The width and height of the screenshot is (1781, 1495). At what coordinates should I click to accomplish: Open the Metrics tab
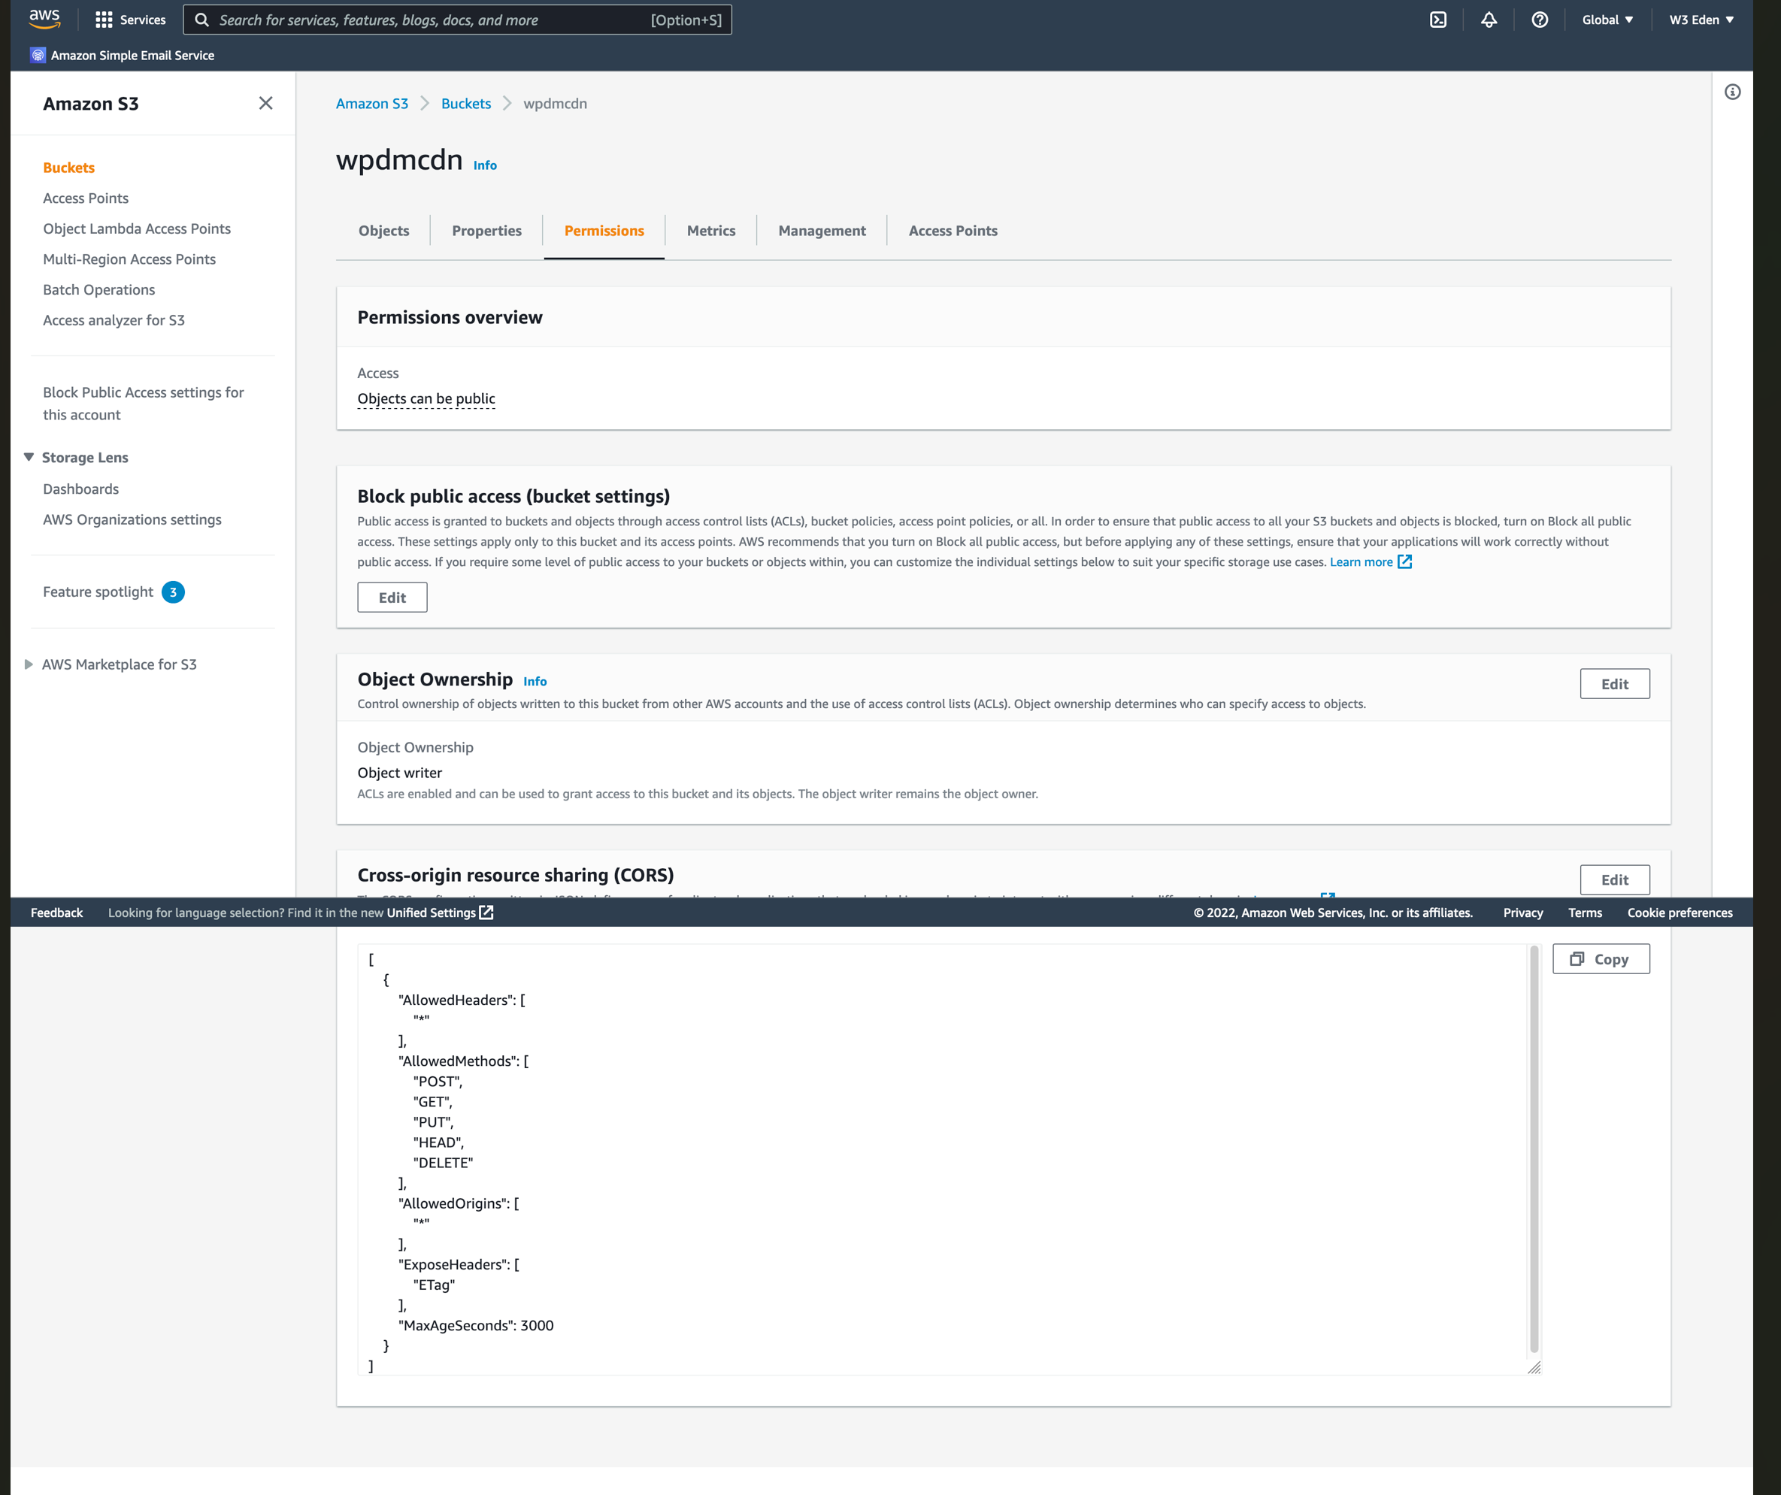coord(710,231)
